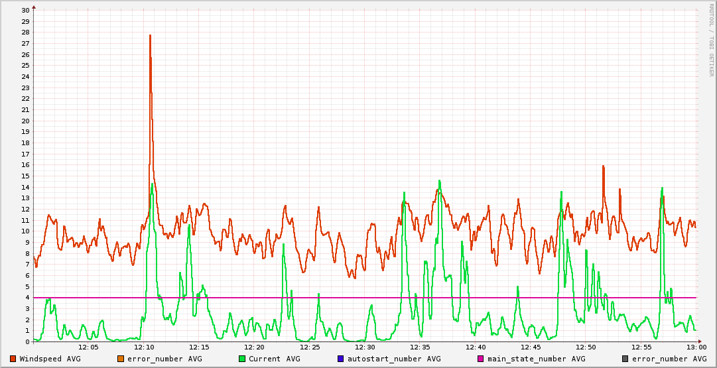
Task: Select the 12:30 time axis label
Action: (x=365, y=347)
